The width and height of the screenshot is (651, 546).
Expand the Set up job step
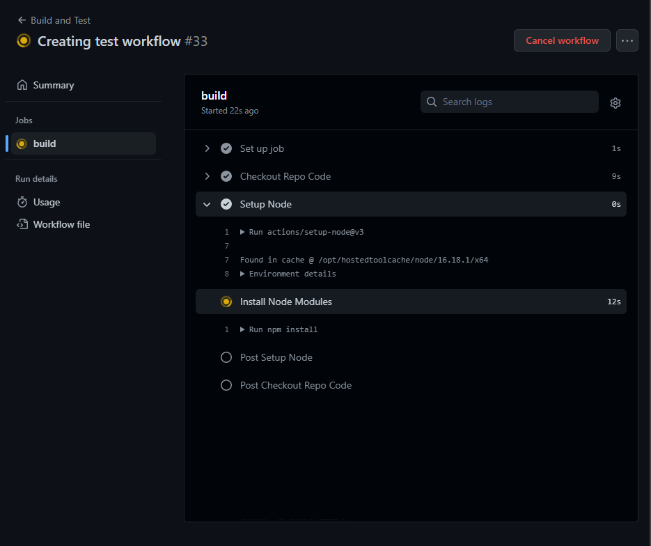[x=207, y=148]
